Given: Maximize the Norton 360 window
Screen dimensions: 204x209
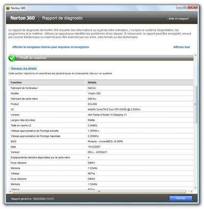Looking at the screenshot, I should click(x=185, y=7).
